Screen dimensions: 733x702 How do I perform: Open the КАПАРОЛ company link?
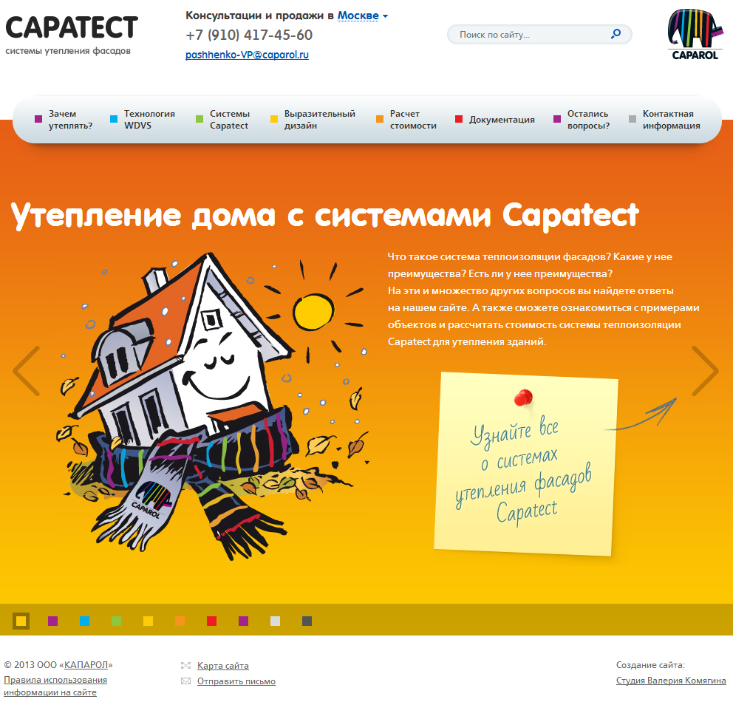86,664
